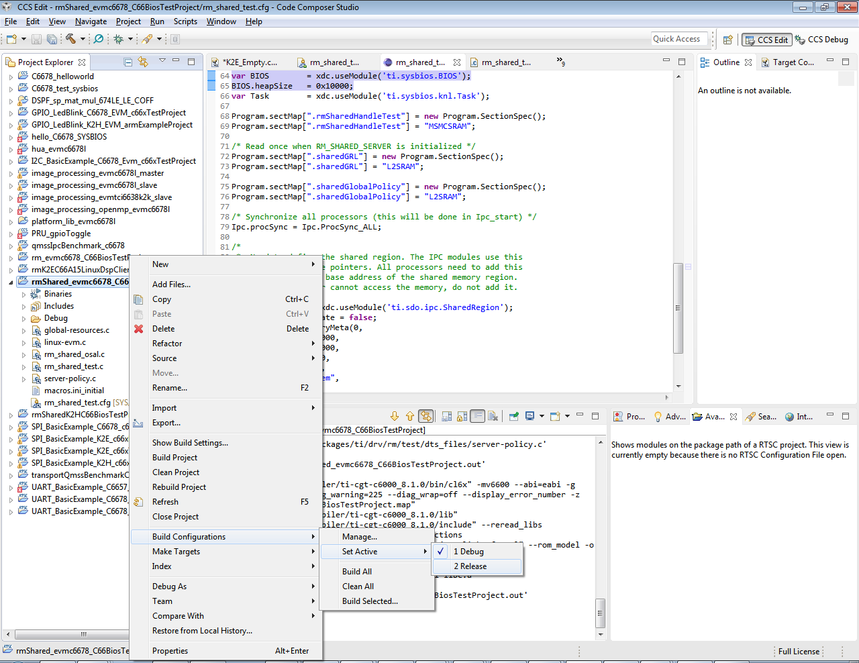Open the Project Explorer view menu arrow
The width and height of the screenshot is (859, 663).
click(x=162, y=61)
